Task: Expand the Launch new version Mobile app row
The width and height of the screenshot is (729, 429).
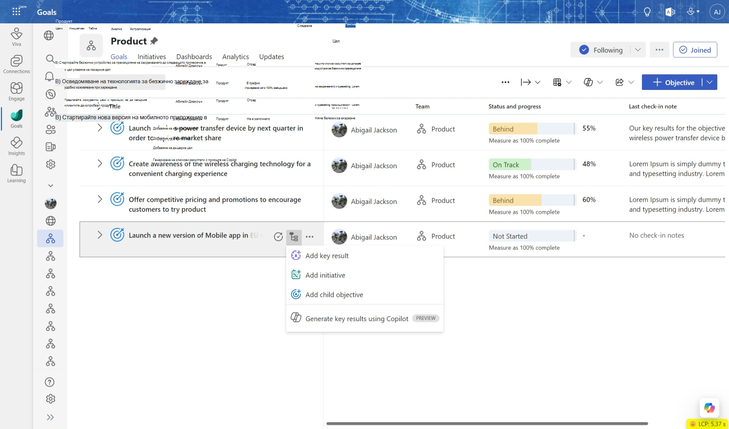Action: 100,235
